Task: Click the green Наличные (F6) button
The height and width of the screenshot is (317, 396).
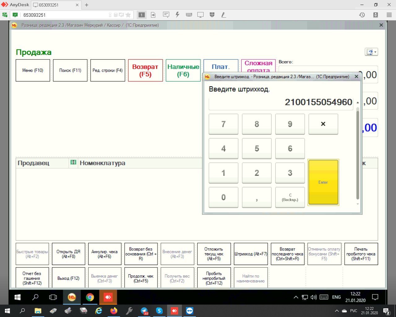Action: tap(183, 71)
